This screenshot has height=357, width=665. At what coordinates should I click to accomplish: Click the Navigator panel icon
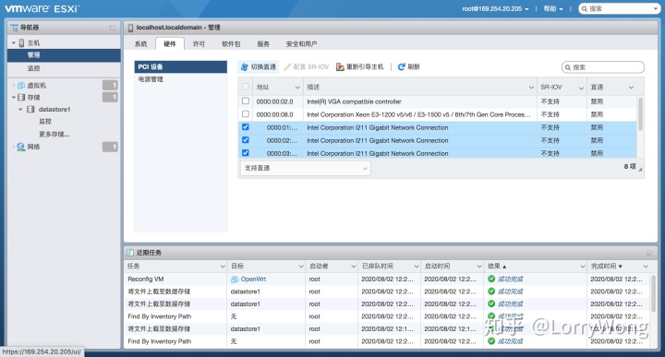coord(15,28)
